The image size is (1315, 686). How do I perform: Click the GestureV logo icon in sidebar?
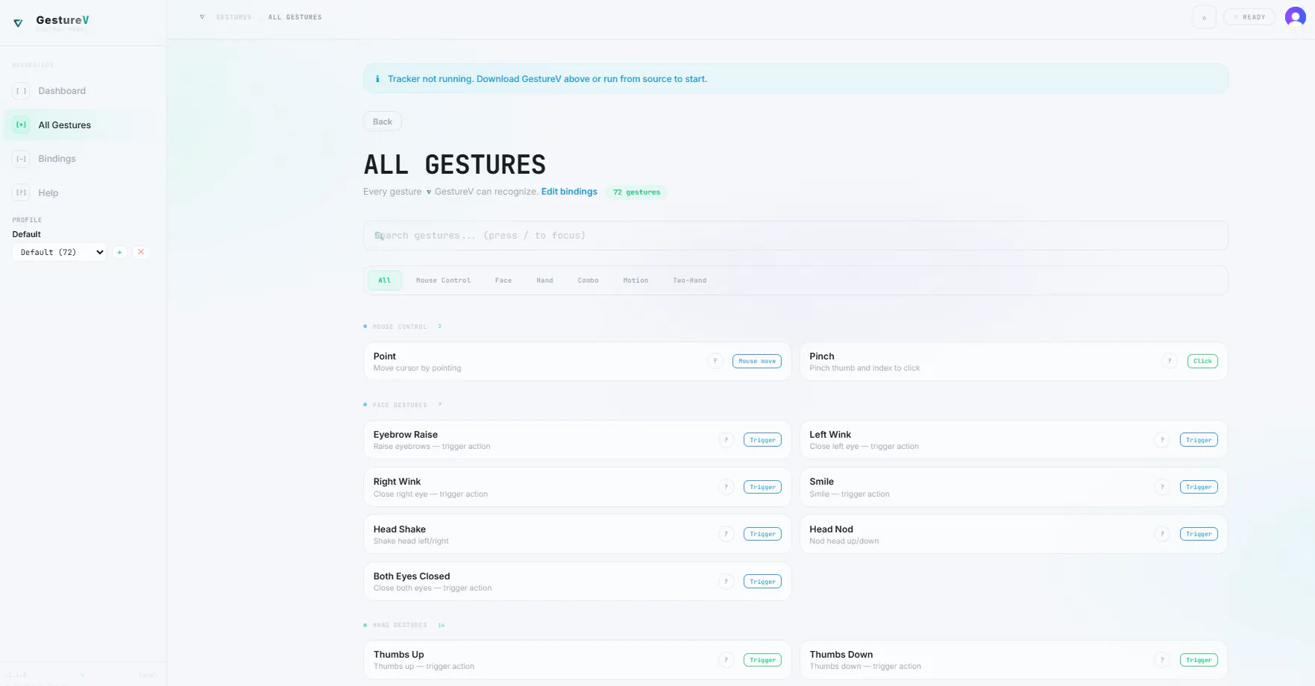tap(18, 23)
